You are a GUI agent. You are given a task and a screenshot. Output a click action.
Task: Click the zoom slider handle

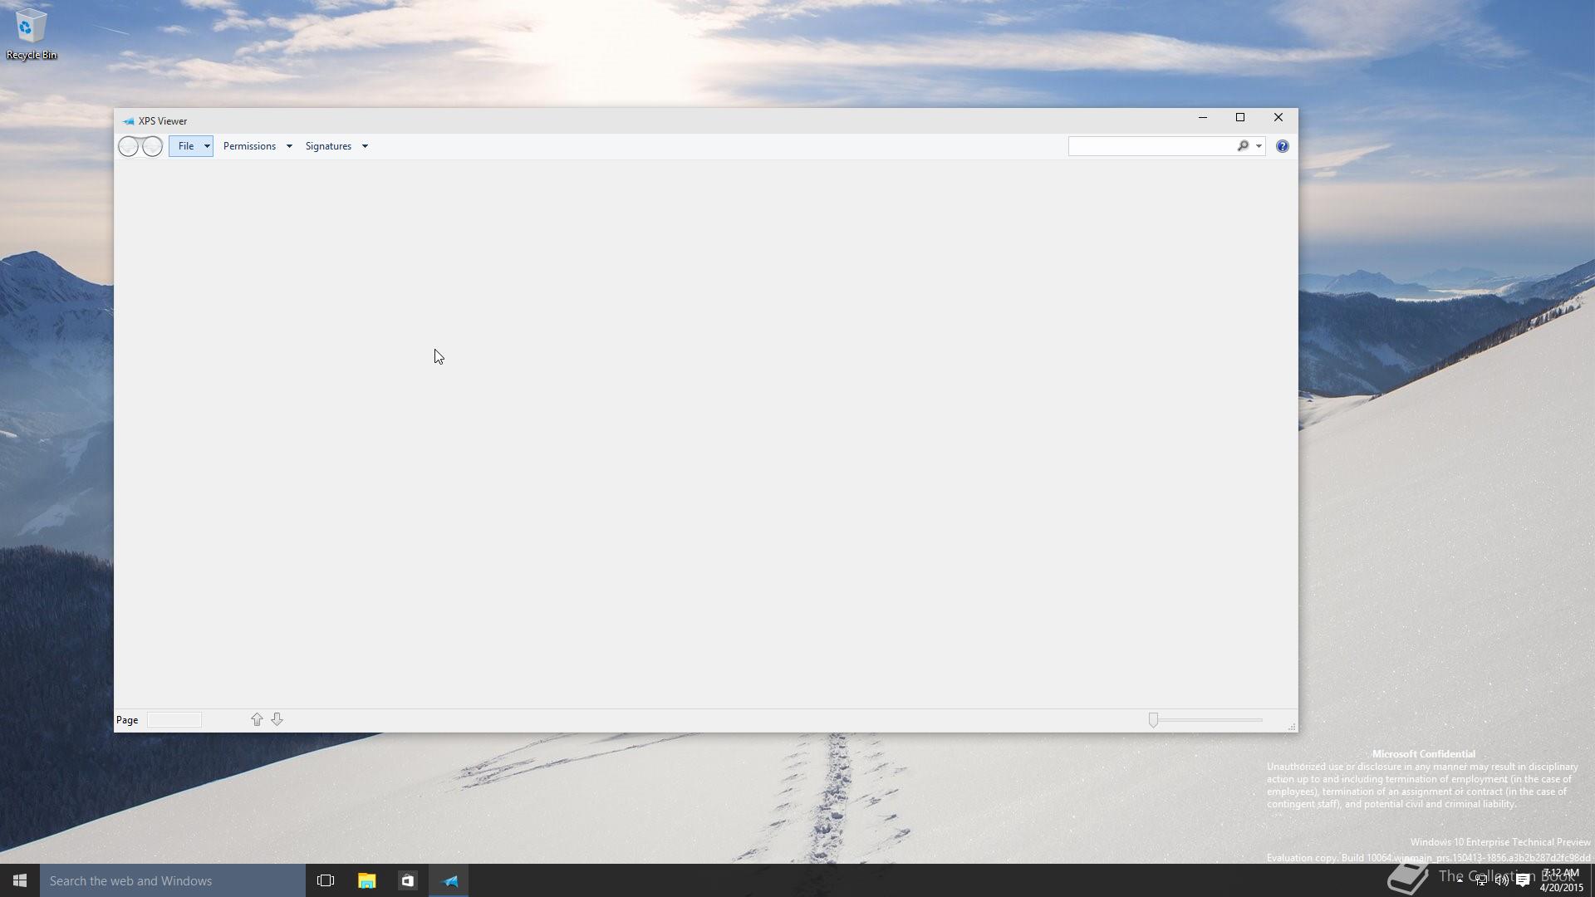1153,720
